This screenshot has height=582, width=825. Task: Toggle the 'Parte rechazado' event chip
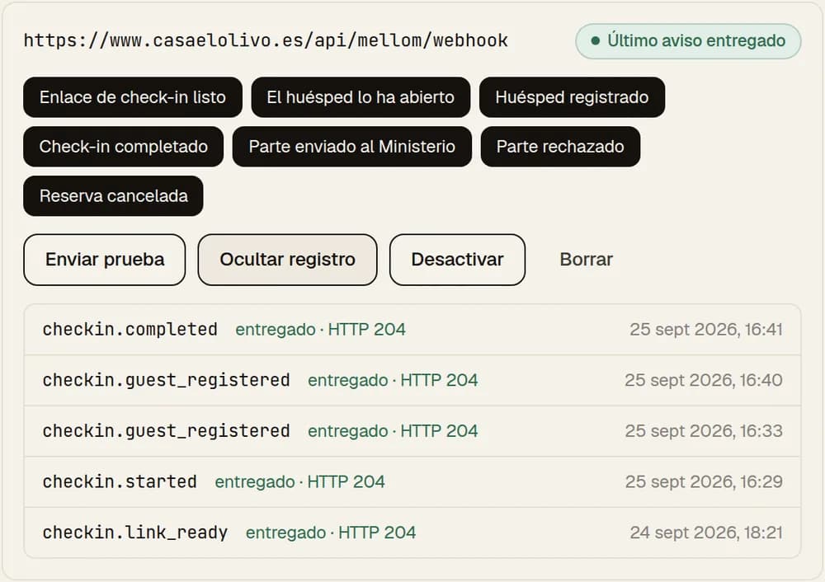560,147
